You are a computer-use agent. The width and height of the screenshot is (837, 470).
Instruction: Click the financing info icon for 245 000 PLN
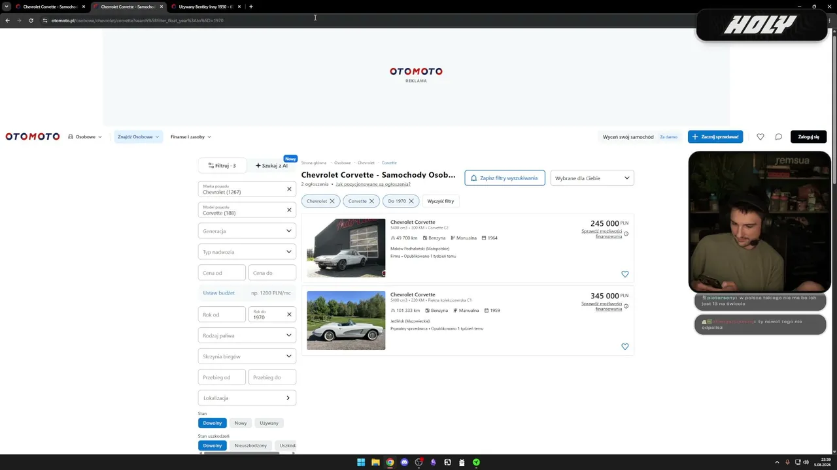(x=626, y=234)
